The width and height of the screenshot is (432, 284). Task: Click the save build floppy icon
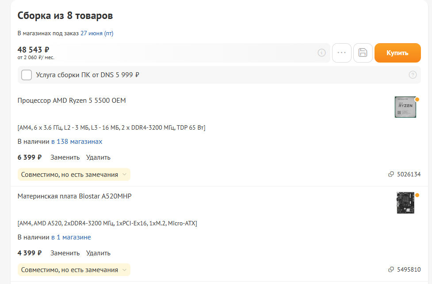[x=363, y=53]
